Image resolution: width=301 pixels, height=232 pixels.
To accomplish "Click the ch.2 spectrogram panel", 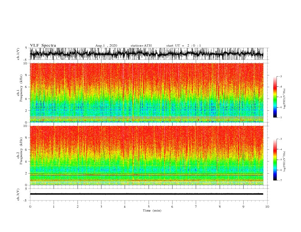I will coord(146,155).
